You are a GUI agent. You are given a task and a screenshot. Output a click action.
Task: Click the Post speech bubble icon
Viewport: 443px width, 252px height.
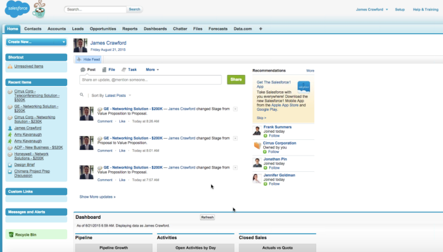(x=83, y=70)
